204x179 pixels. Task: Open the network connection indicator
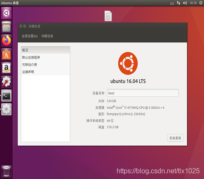click(x=178, y=3)
